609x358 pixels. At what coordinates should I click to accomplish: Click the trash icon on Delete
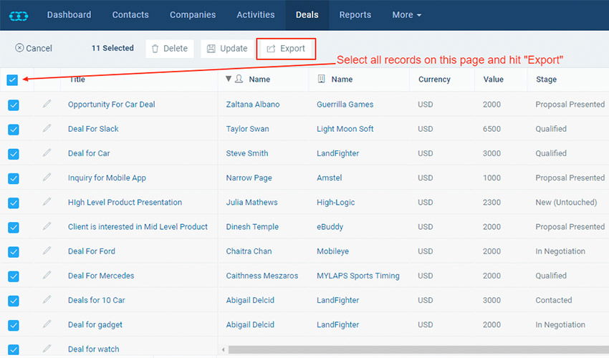pos(155,49)
